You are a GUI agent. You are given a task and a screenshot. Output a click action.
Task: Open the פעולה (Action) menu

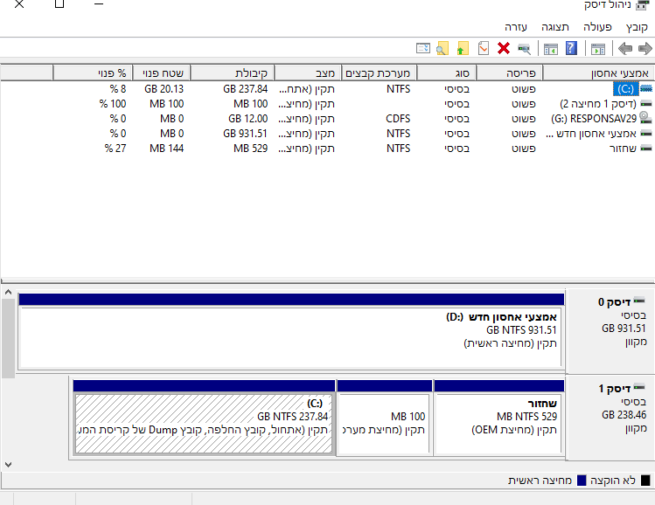pos(597,27)
